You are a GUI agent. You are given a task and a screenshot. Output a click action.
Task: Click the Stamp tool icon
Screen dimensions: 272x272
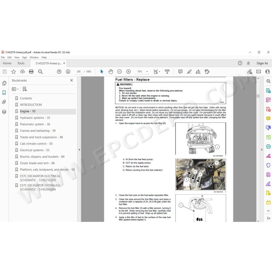coord(207,71)
